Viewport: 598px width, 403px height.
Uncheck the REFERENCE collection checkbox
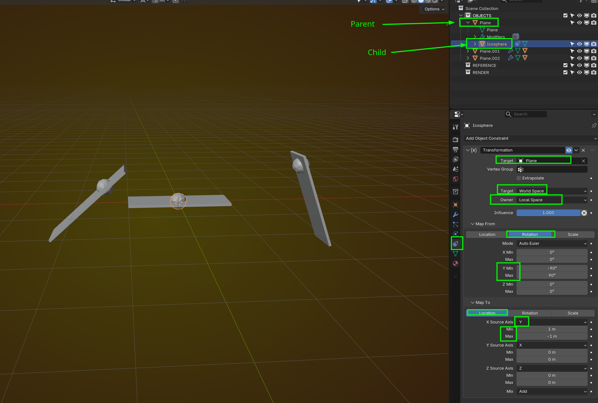pyautogui.click(x=565, y=65)
